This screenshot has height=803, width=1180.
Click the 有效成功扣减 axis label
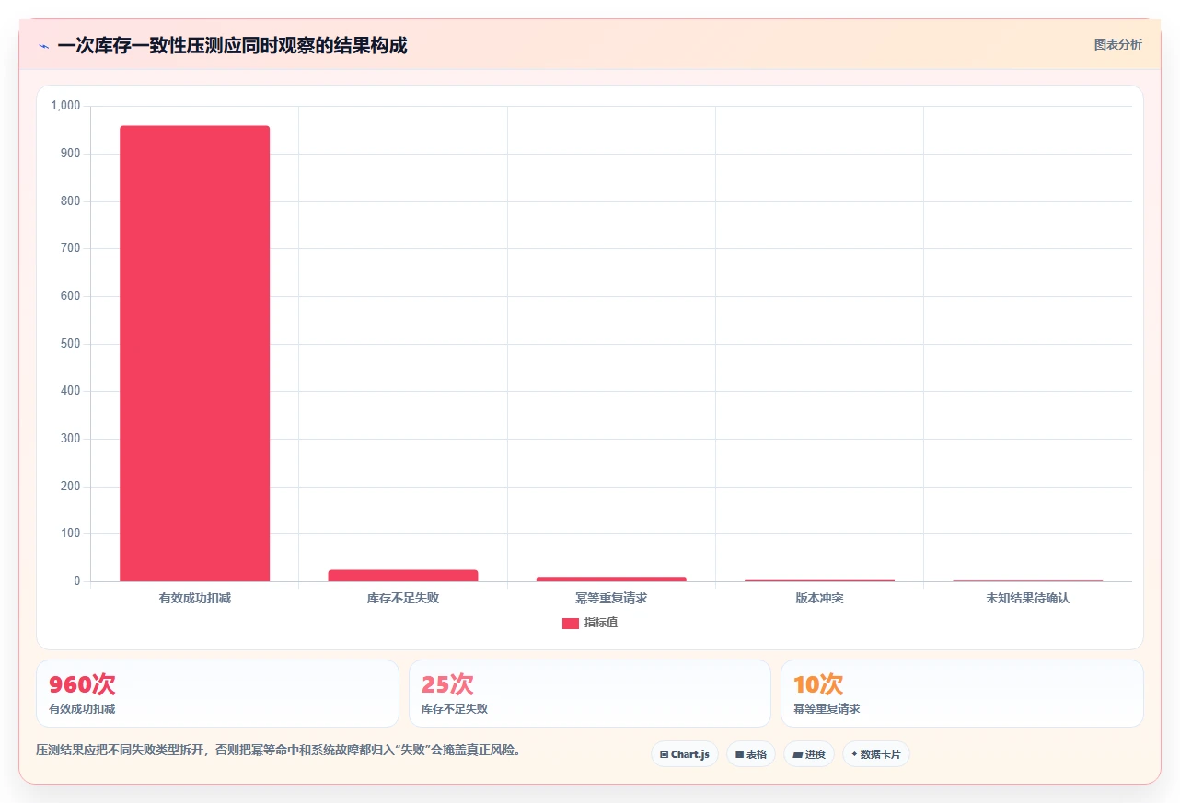coord(195,598)
